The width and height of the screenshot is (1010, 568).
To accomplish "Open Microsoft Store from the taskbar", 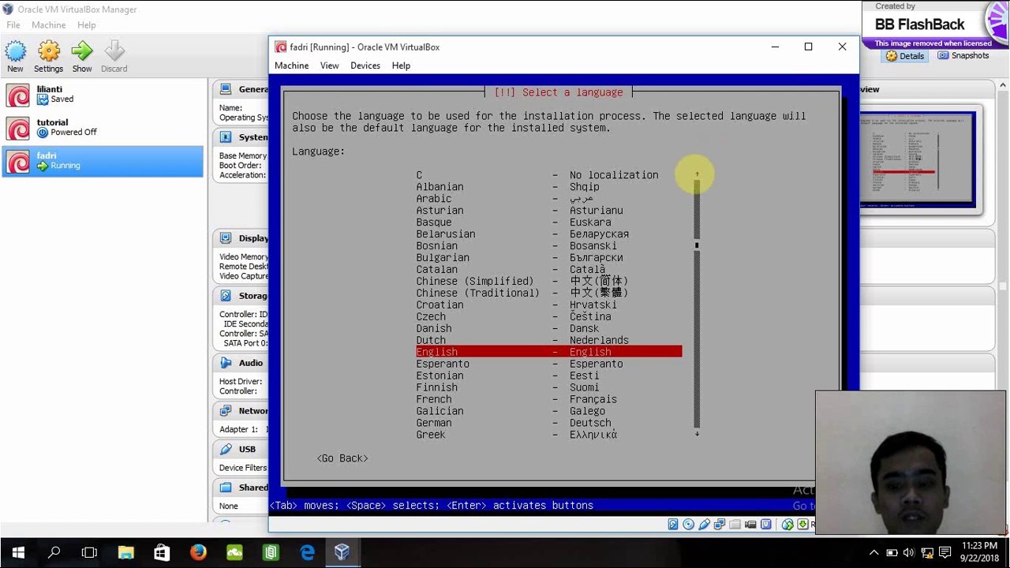I will point(162,553).
